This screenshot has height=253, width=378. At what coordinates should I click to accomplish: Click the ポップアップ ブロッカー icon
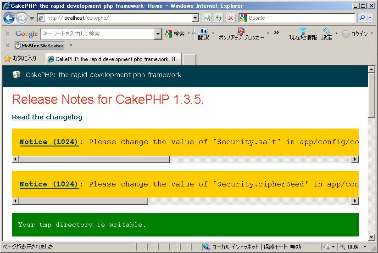(241, 34)
